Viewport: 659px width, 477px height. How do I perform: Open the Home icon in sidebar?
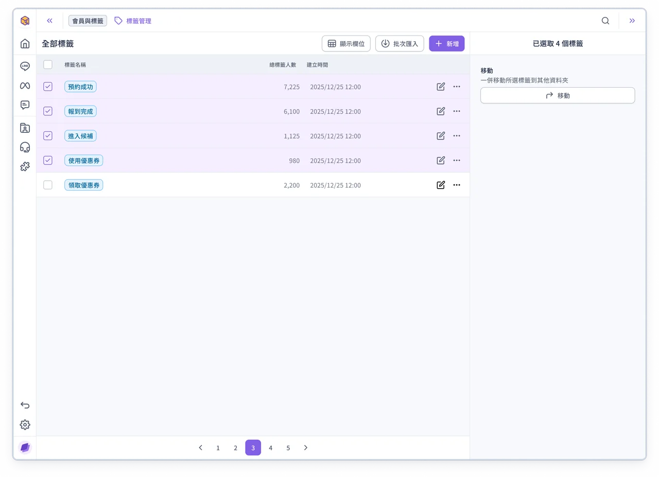(25, 44)
